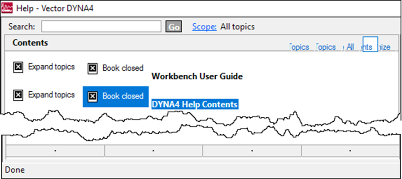Click the All link in Contents toolbar

click(x=350, y=47)
